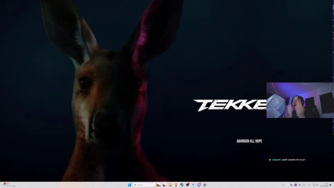Expand hidden system tray icons
The height and width of the screenshot is (188, 334).
coord(283,185)
